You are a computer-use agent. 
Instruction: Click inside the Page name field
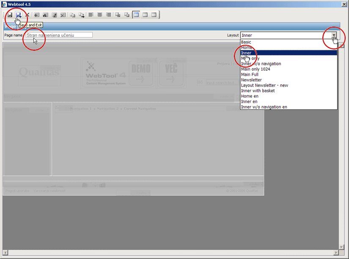[59, 35]
